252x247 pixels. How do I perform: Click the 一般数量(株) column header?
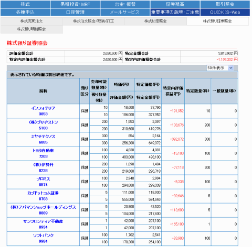point(224,91)
